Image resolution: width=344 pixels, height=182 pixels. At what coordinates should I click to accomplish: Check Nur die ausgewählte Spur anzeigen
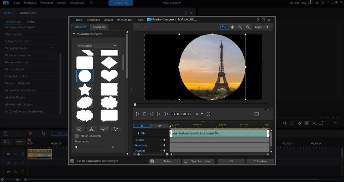(72, 161)
